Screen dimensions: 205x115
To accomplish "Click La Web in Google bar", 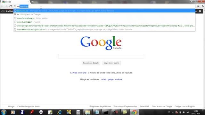I will [x=10, y=11].
